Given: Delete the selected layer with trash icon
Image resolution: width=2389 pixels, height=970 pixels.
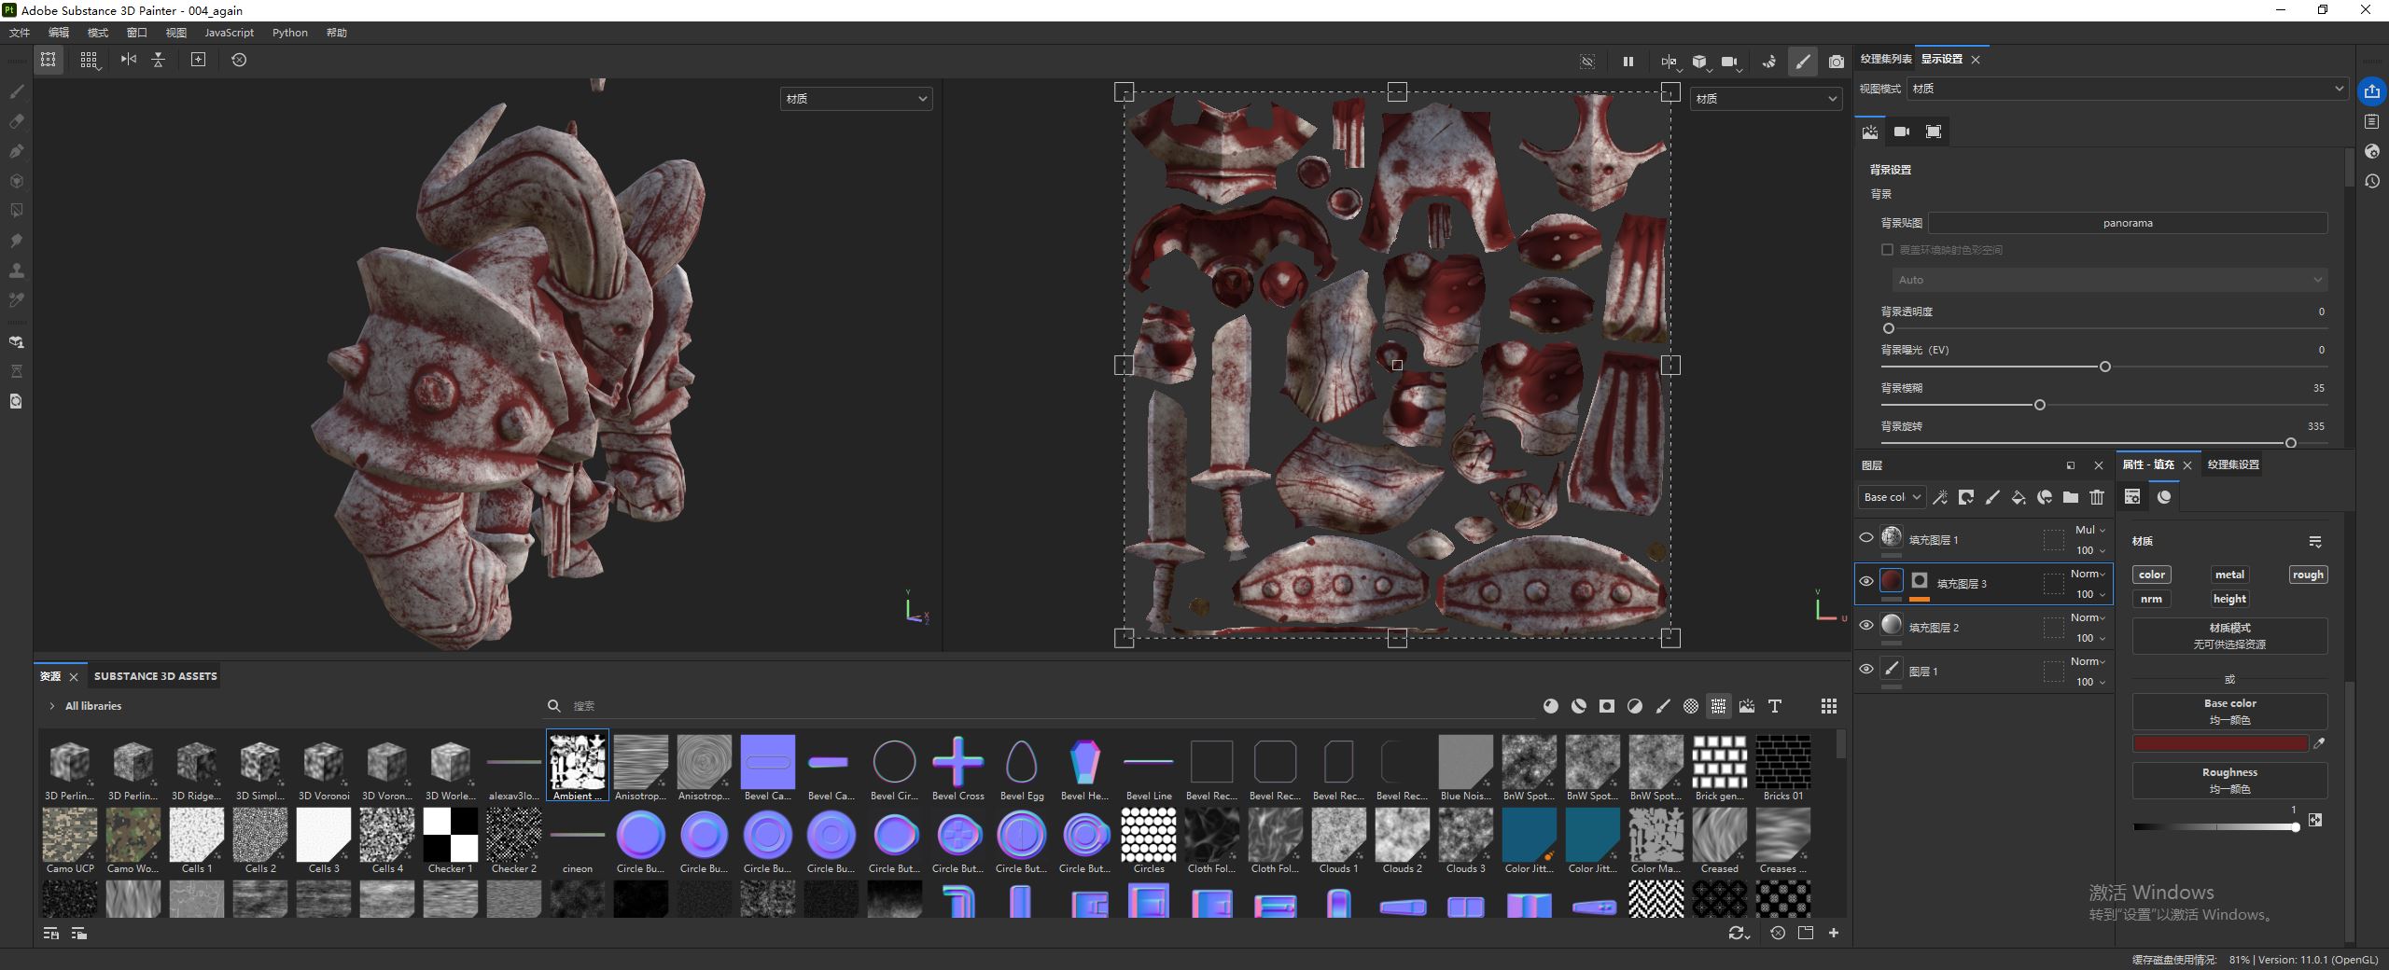Looking at the screenshot, I should (x=2097, y=497).
